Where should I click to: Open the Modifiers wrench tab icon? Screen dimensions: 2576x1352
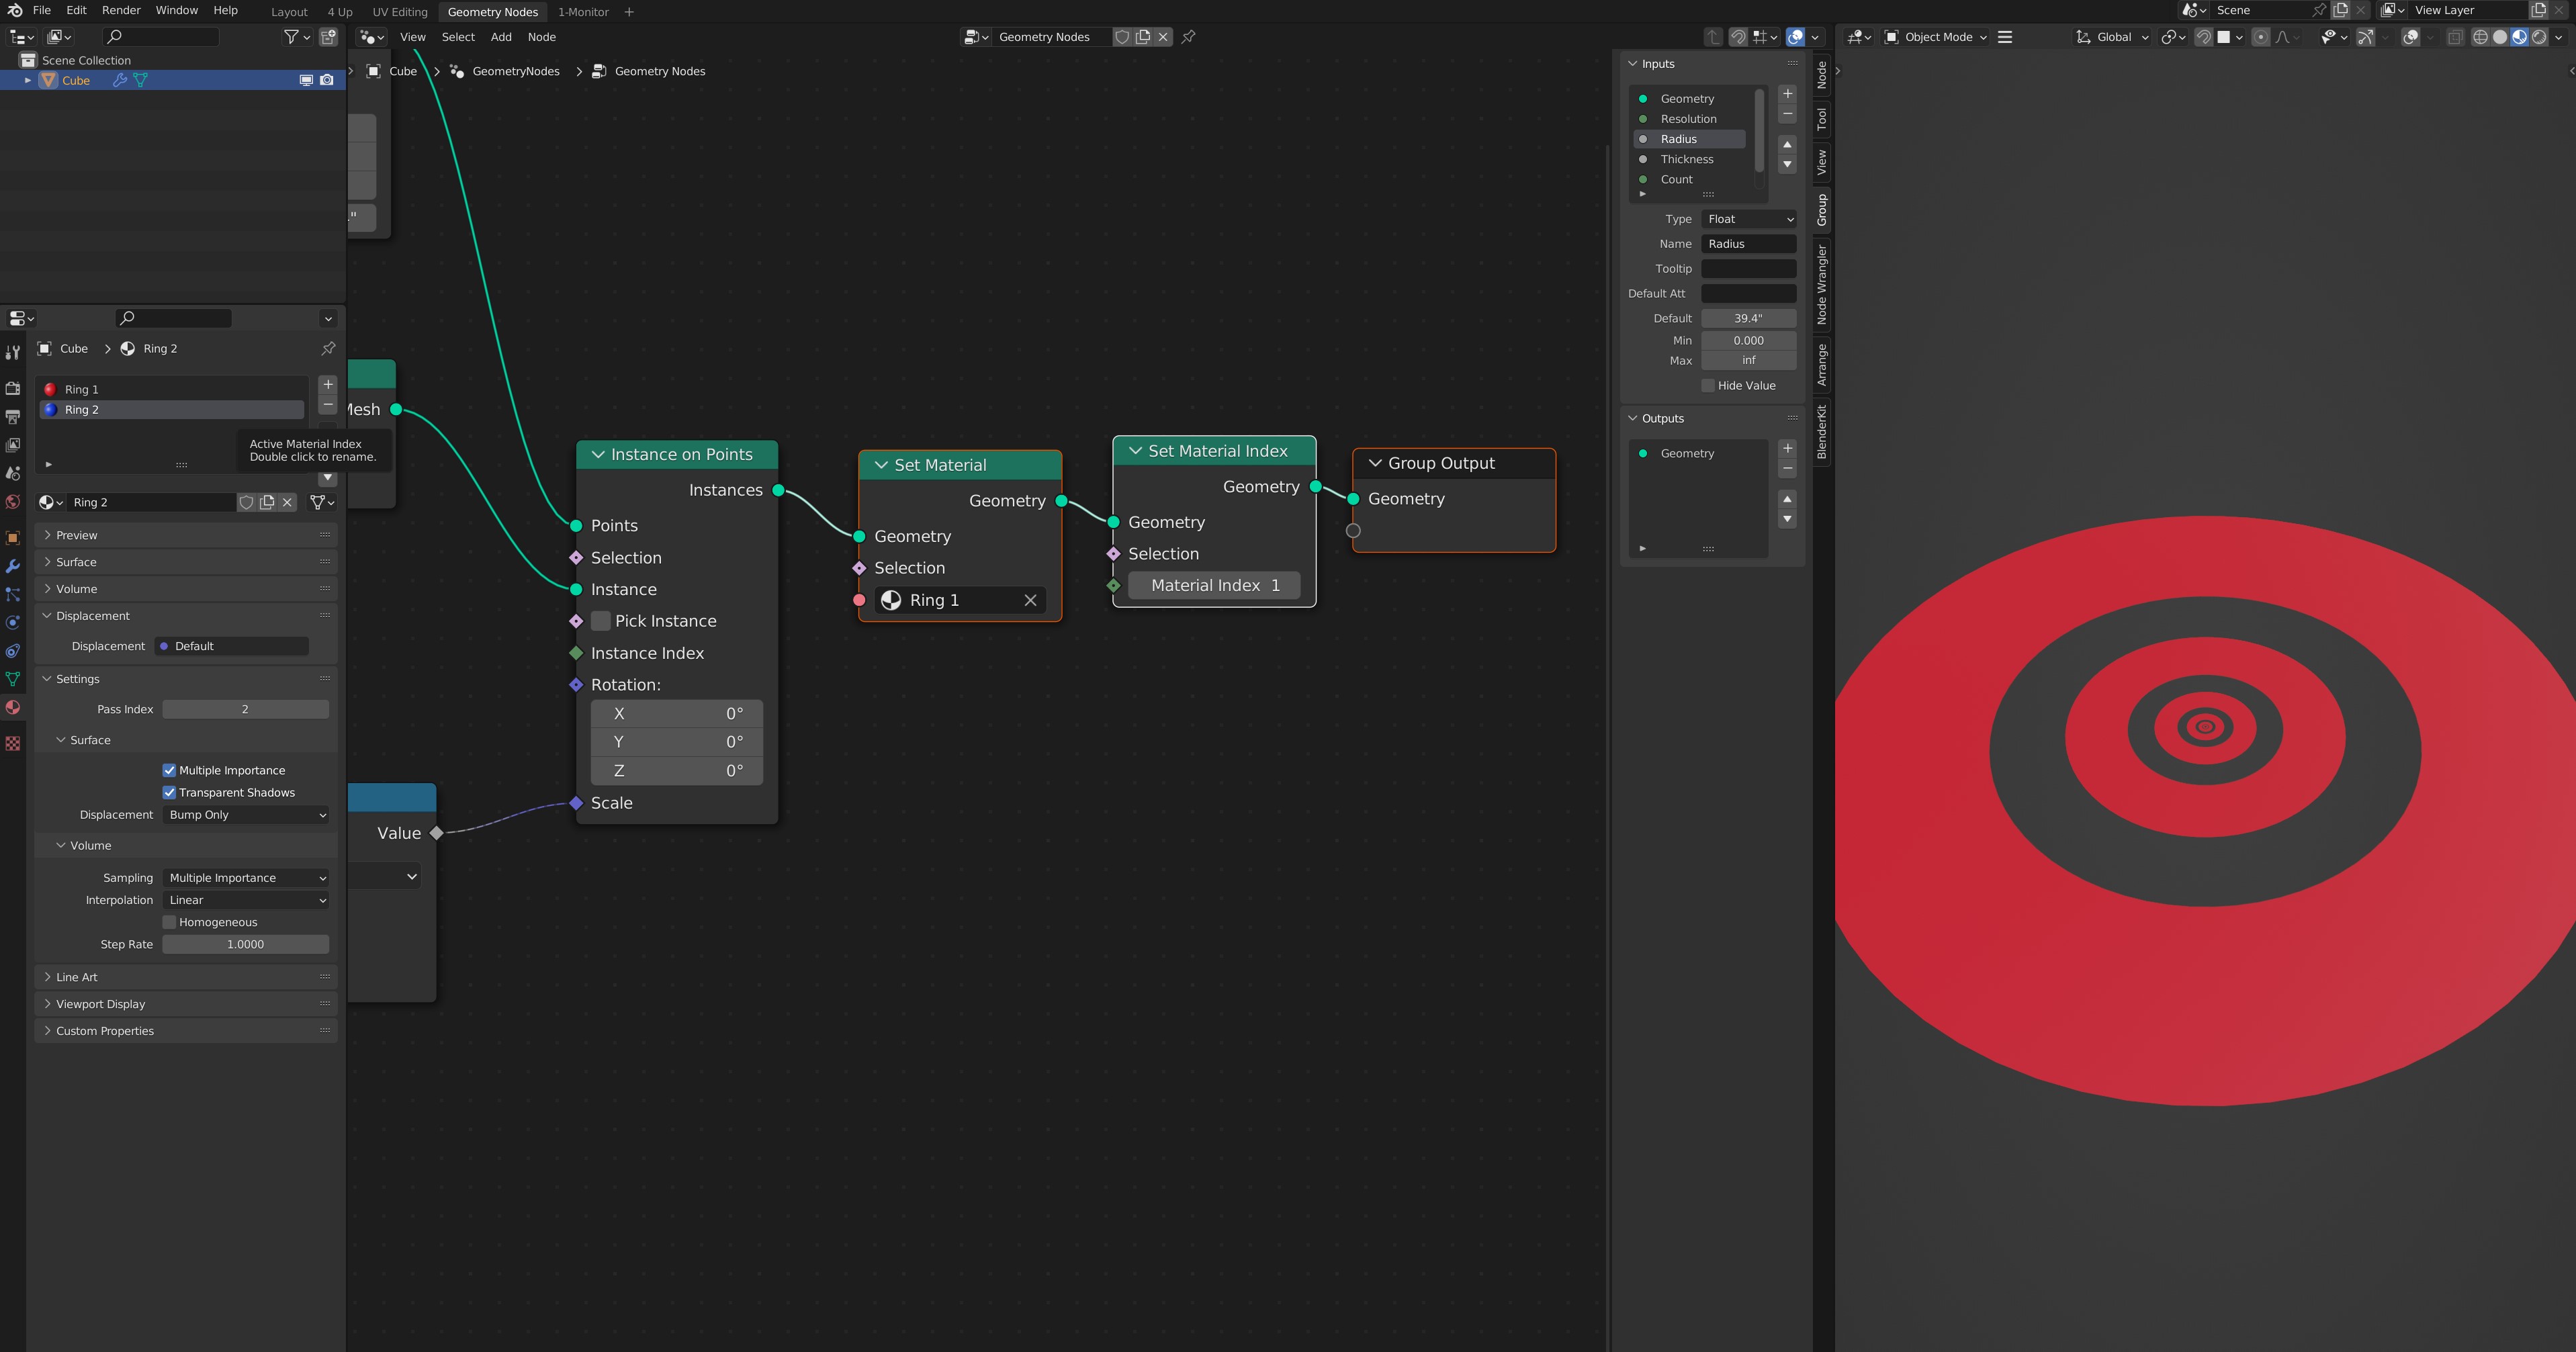[x=13, y=566]
